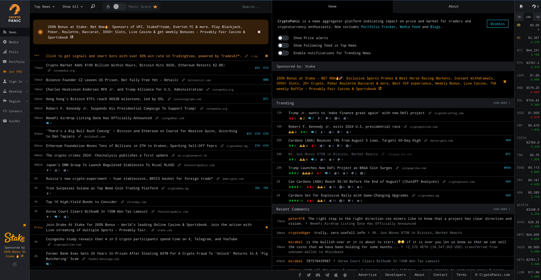
Task: Expand the Region submenu in sidebar
Action: pos(15,101)
